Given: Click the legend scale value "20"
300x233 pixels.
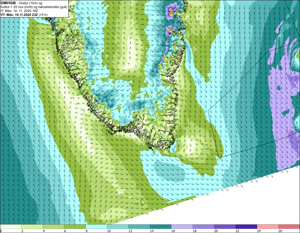Looking at the screenshot, I should pos(216,231).
